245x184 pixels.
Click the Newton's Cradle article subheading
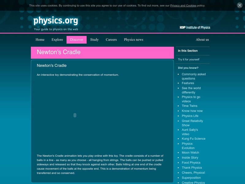[51, 66]
